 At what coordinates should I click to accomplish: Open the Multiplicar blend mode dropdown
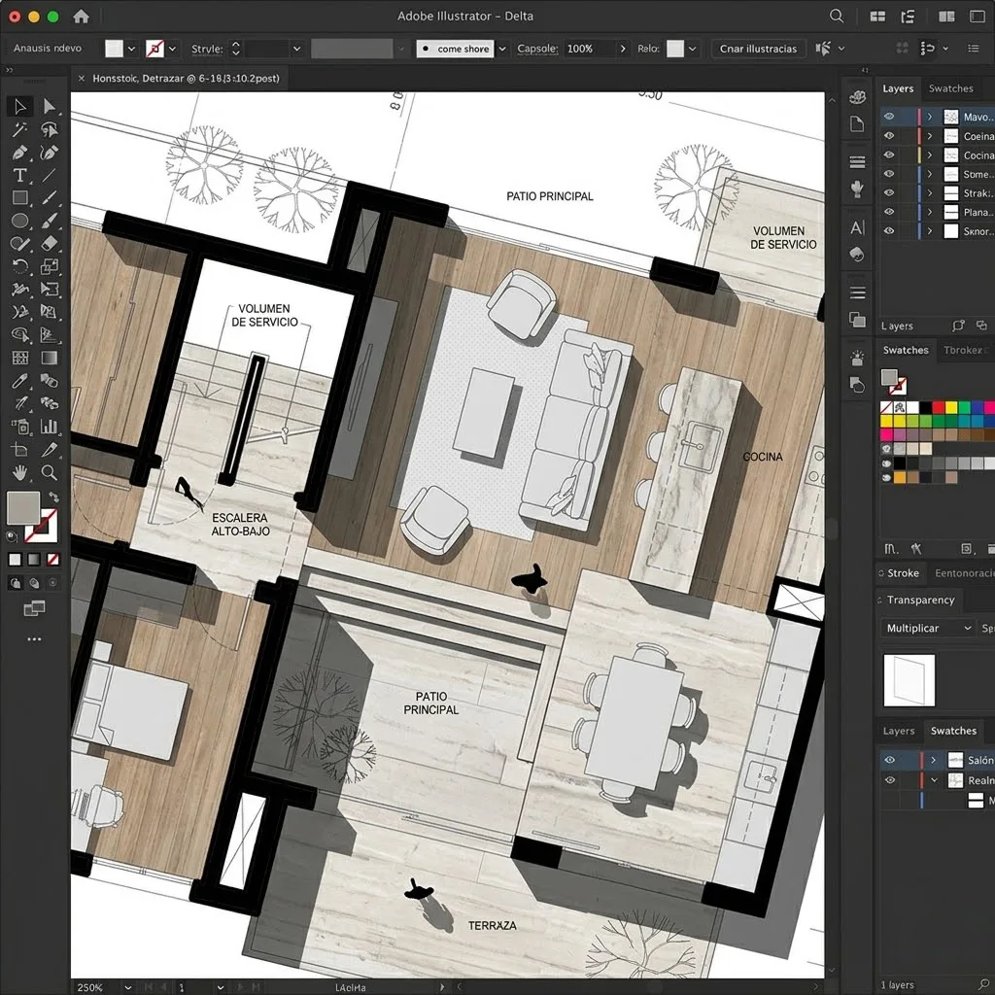point(928,628)
